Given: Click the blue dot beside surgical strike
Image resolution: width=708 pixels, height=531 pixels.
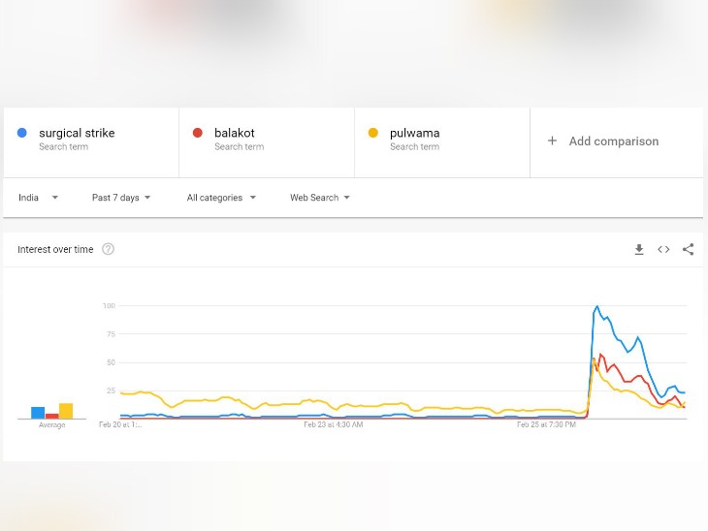Looking at the screenshot, I should (x=21, y=133).
